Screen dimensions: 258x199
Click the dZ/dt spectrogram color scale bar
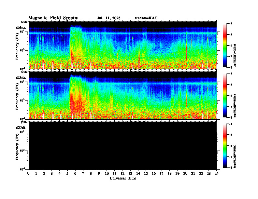pyautogui.click(x=224, y=146)
